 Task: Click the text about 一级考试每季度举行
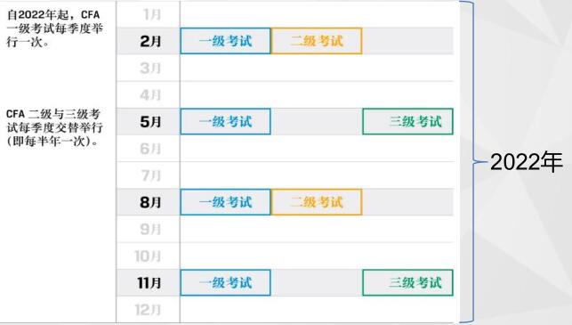(55, 28)
